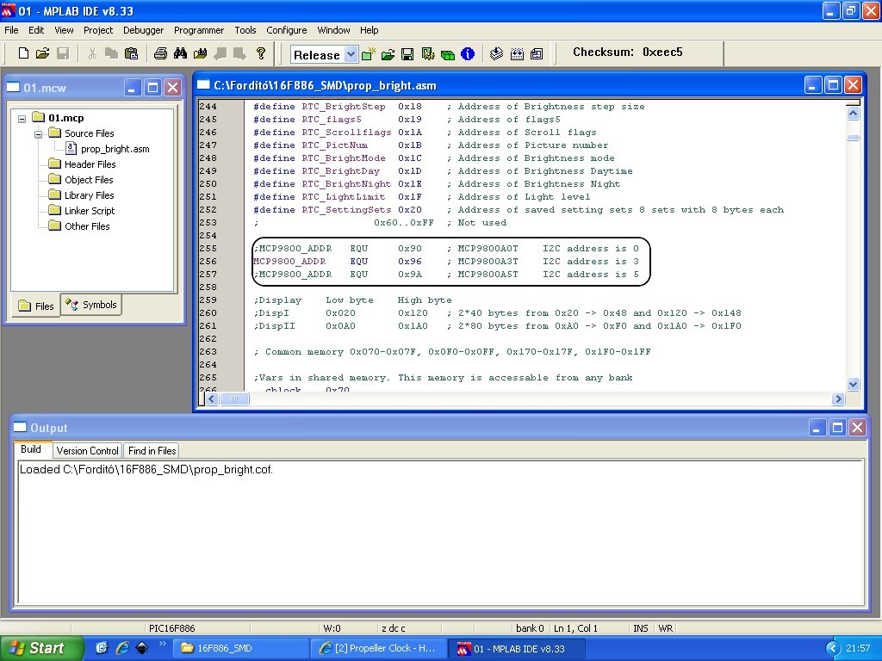Click the code editor horizontal scrollbar thumb

(x=234, y=399)
